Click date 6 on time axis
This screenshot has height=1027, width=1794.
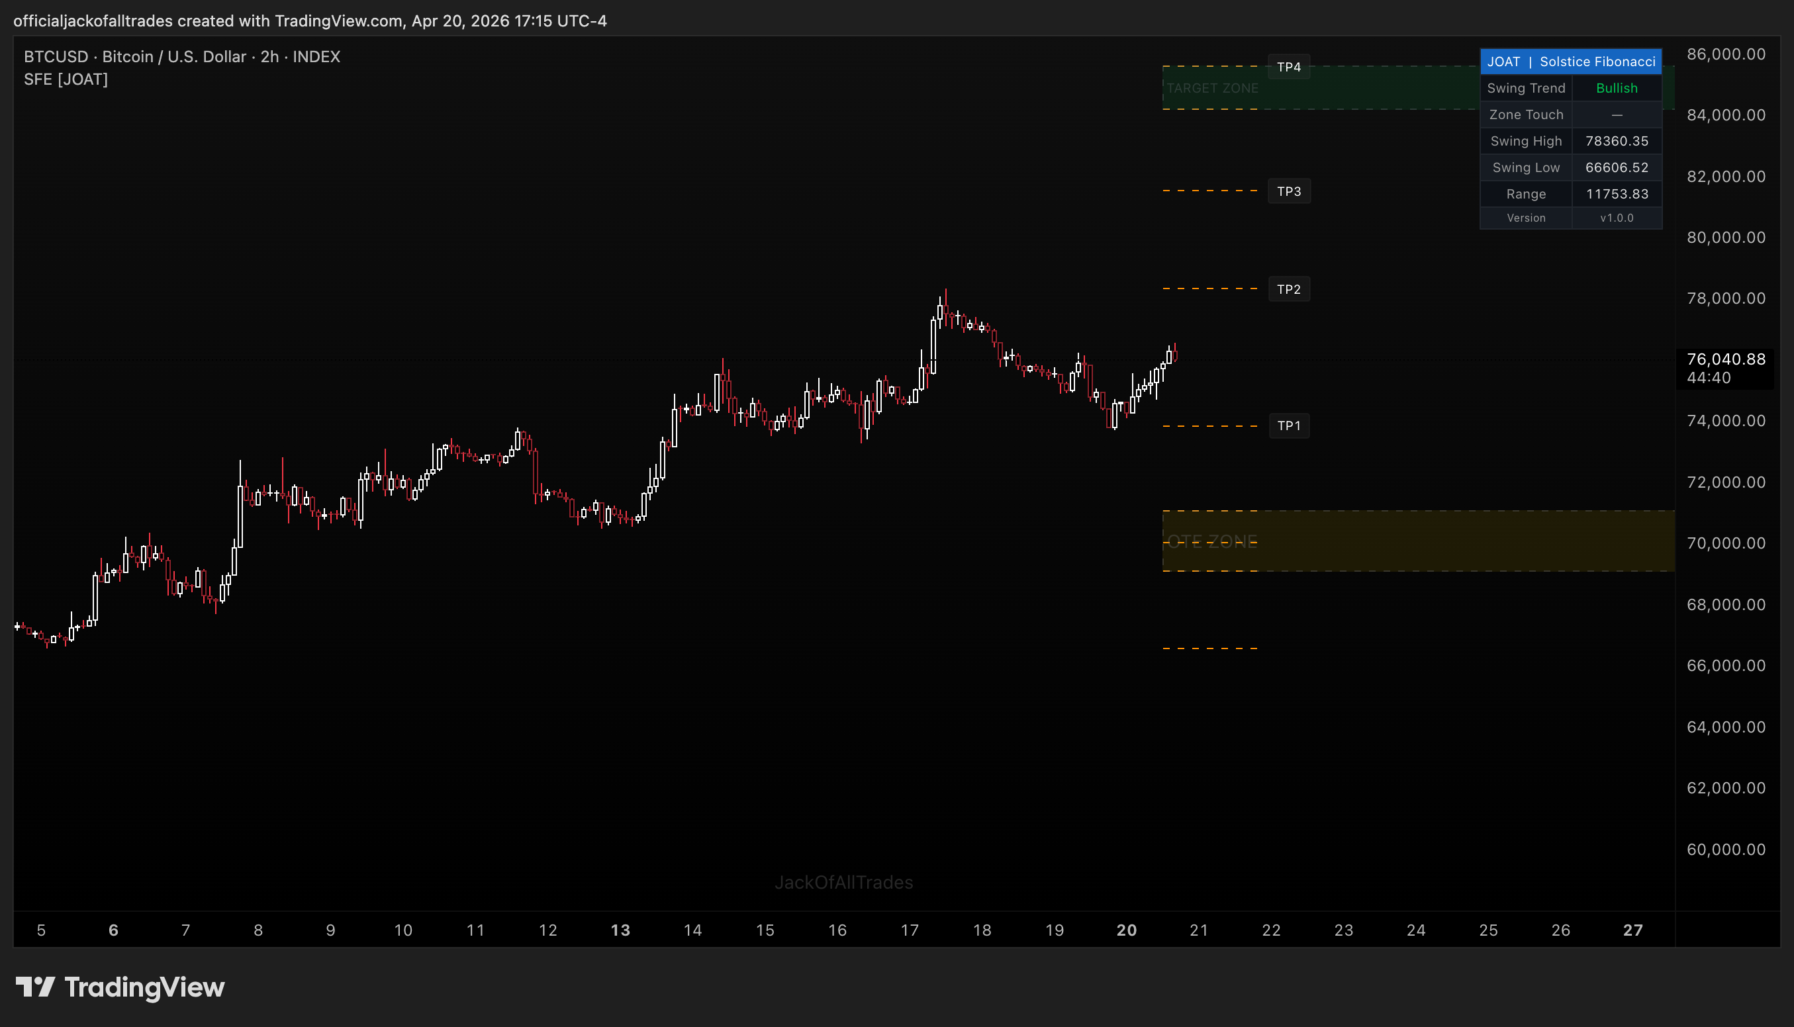tap(114, 930)
